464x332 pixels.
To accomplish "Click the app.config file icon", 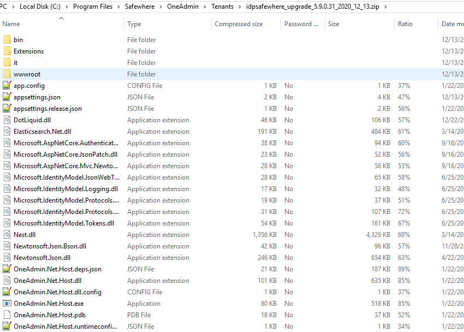I will (7, 86).
